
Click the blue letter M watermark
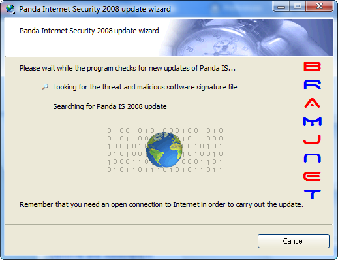(x=313, y=122)
